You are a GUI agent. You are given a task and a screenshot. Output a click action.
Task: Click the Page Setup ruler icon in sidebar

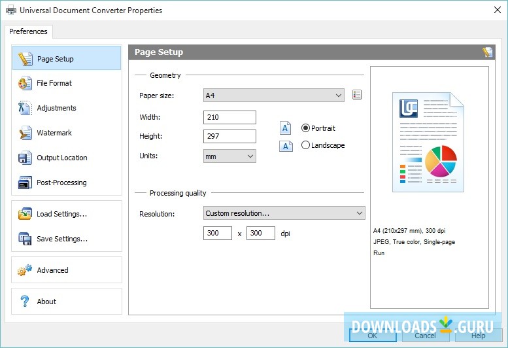pyautogui.click(x=25, y=59)
